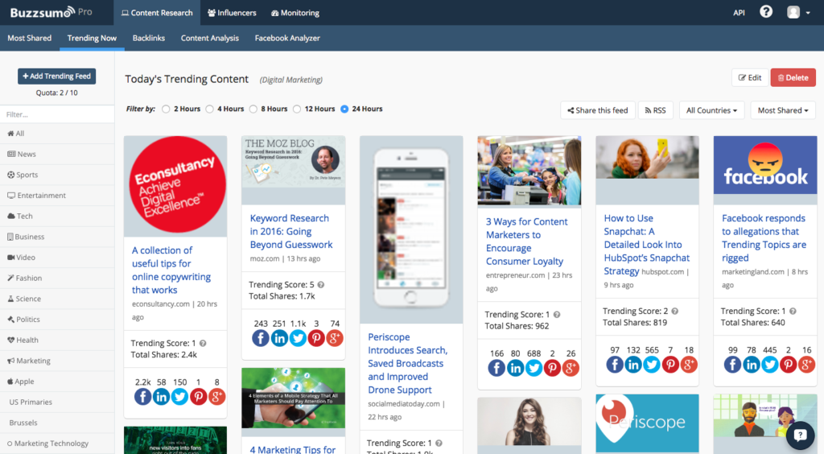Click Trending Score help icon on Consumer Loyalty card
824x454 pixels.
click(x=557, y=314)
